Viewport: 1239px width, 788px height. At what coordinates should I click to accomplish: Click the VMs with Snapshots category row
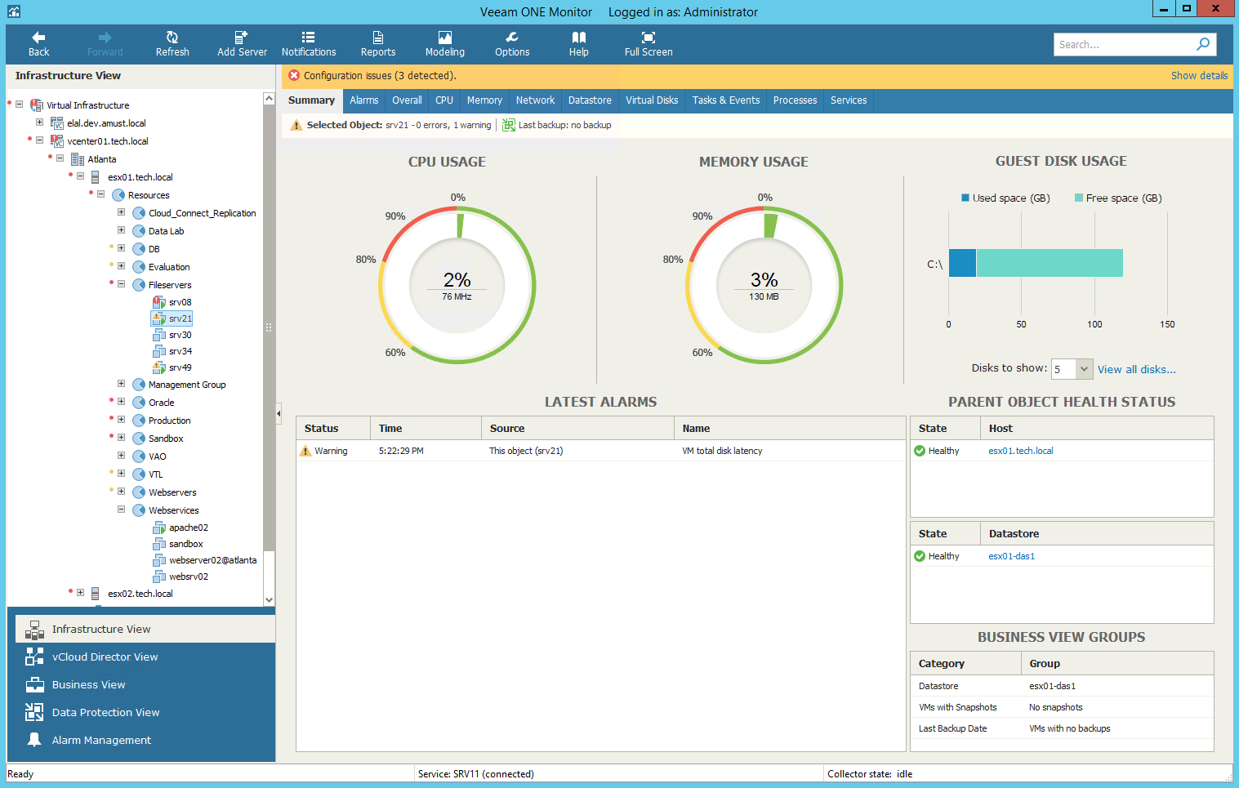point(1062,707)
